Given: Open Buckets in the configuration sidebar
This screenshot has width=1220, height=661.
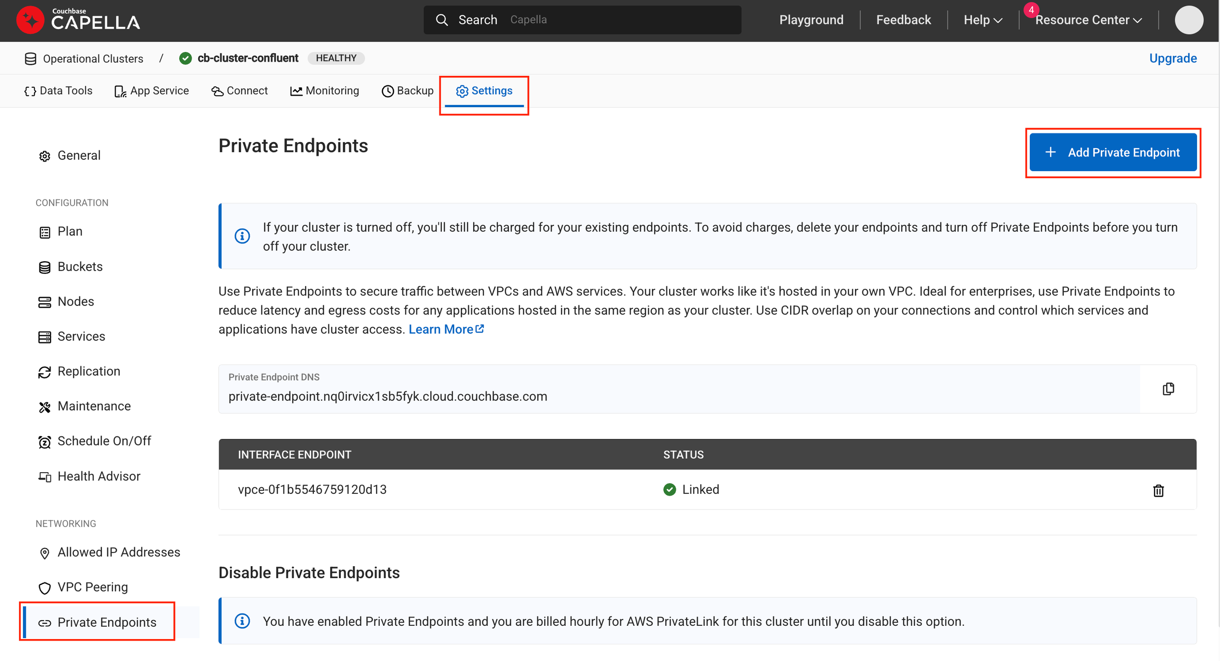Looking at the screenshot, I should tap(80, 266).
